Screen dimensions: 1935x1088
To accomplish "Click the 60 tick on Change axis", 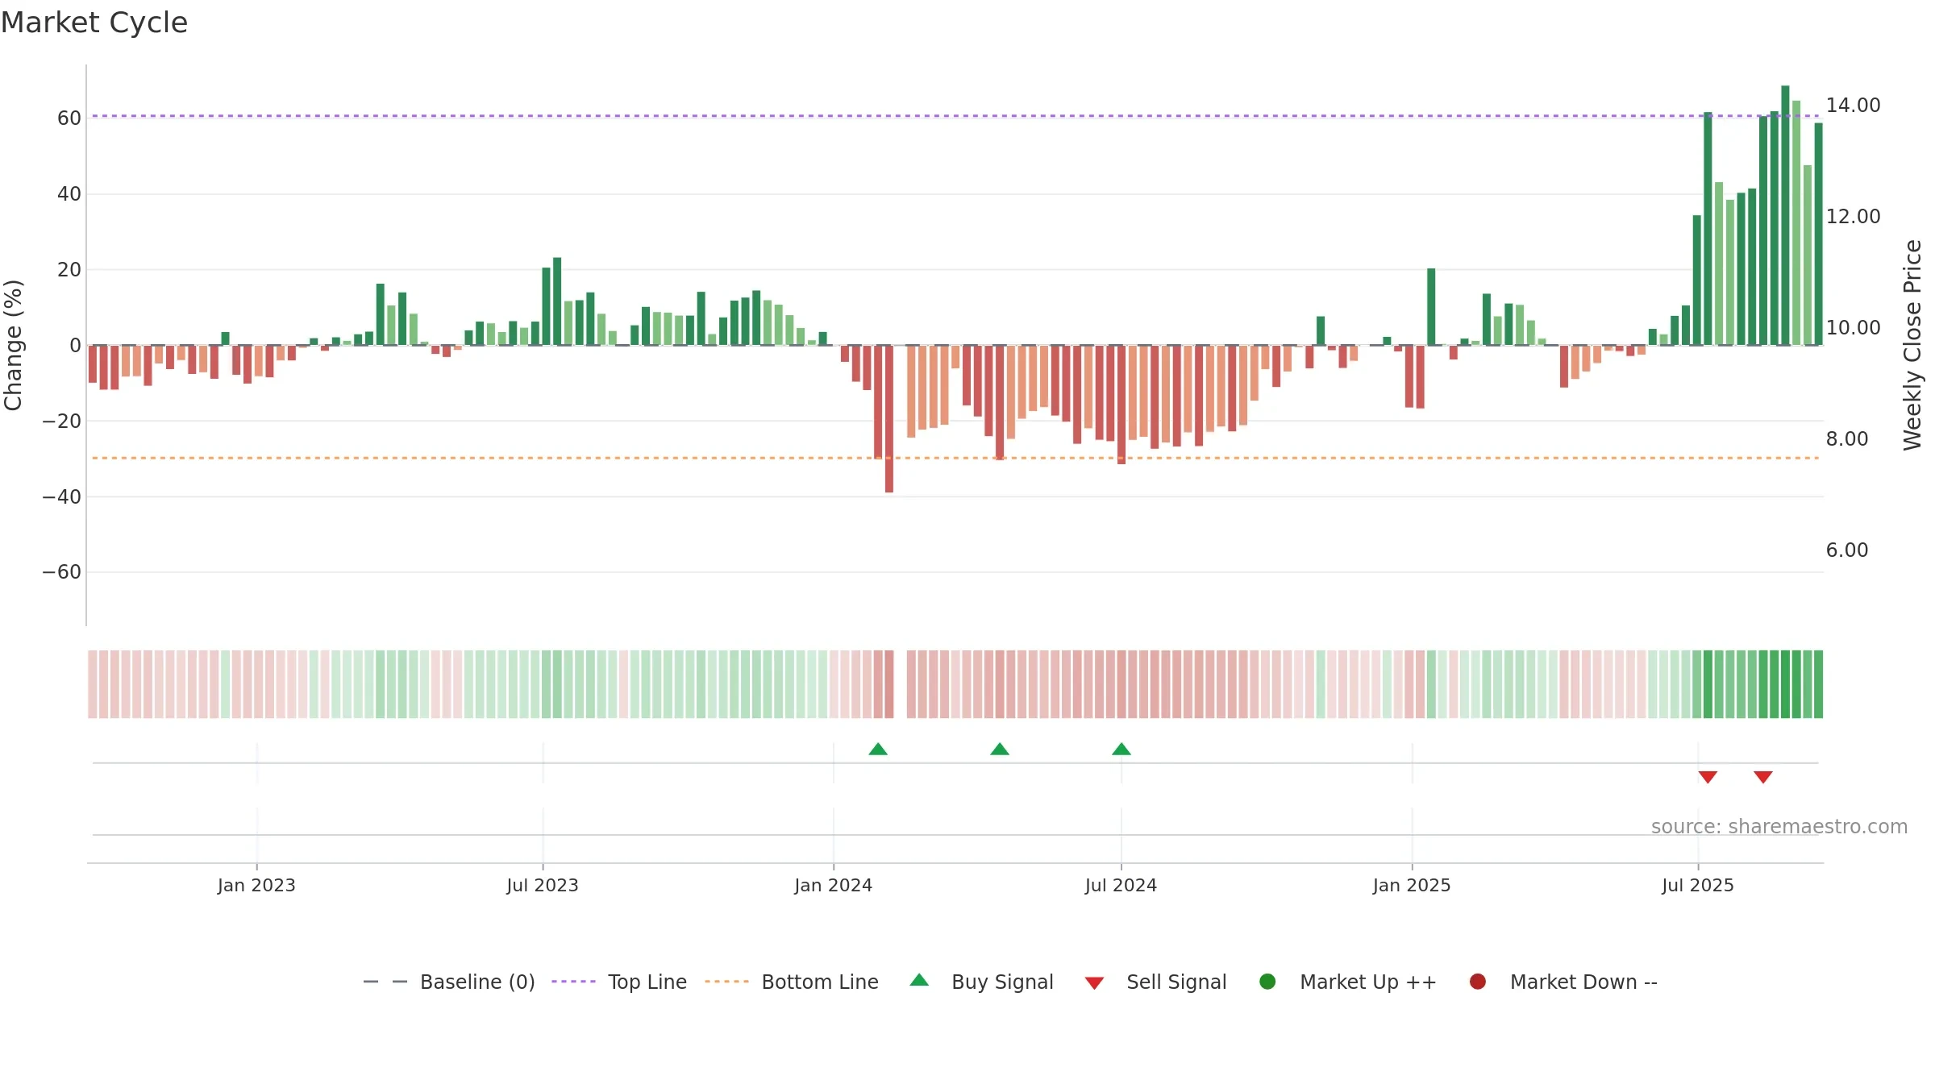I will click(69, 118).
